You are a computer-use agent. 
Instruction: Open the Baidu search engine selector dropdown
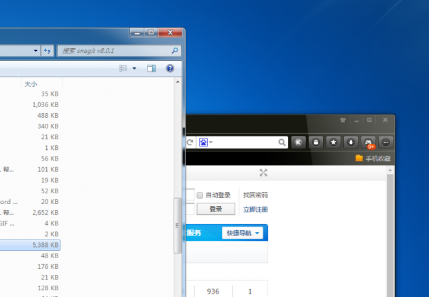[206, 142]
